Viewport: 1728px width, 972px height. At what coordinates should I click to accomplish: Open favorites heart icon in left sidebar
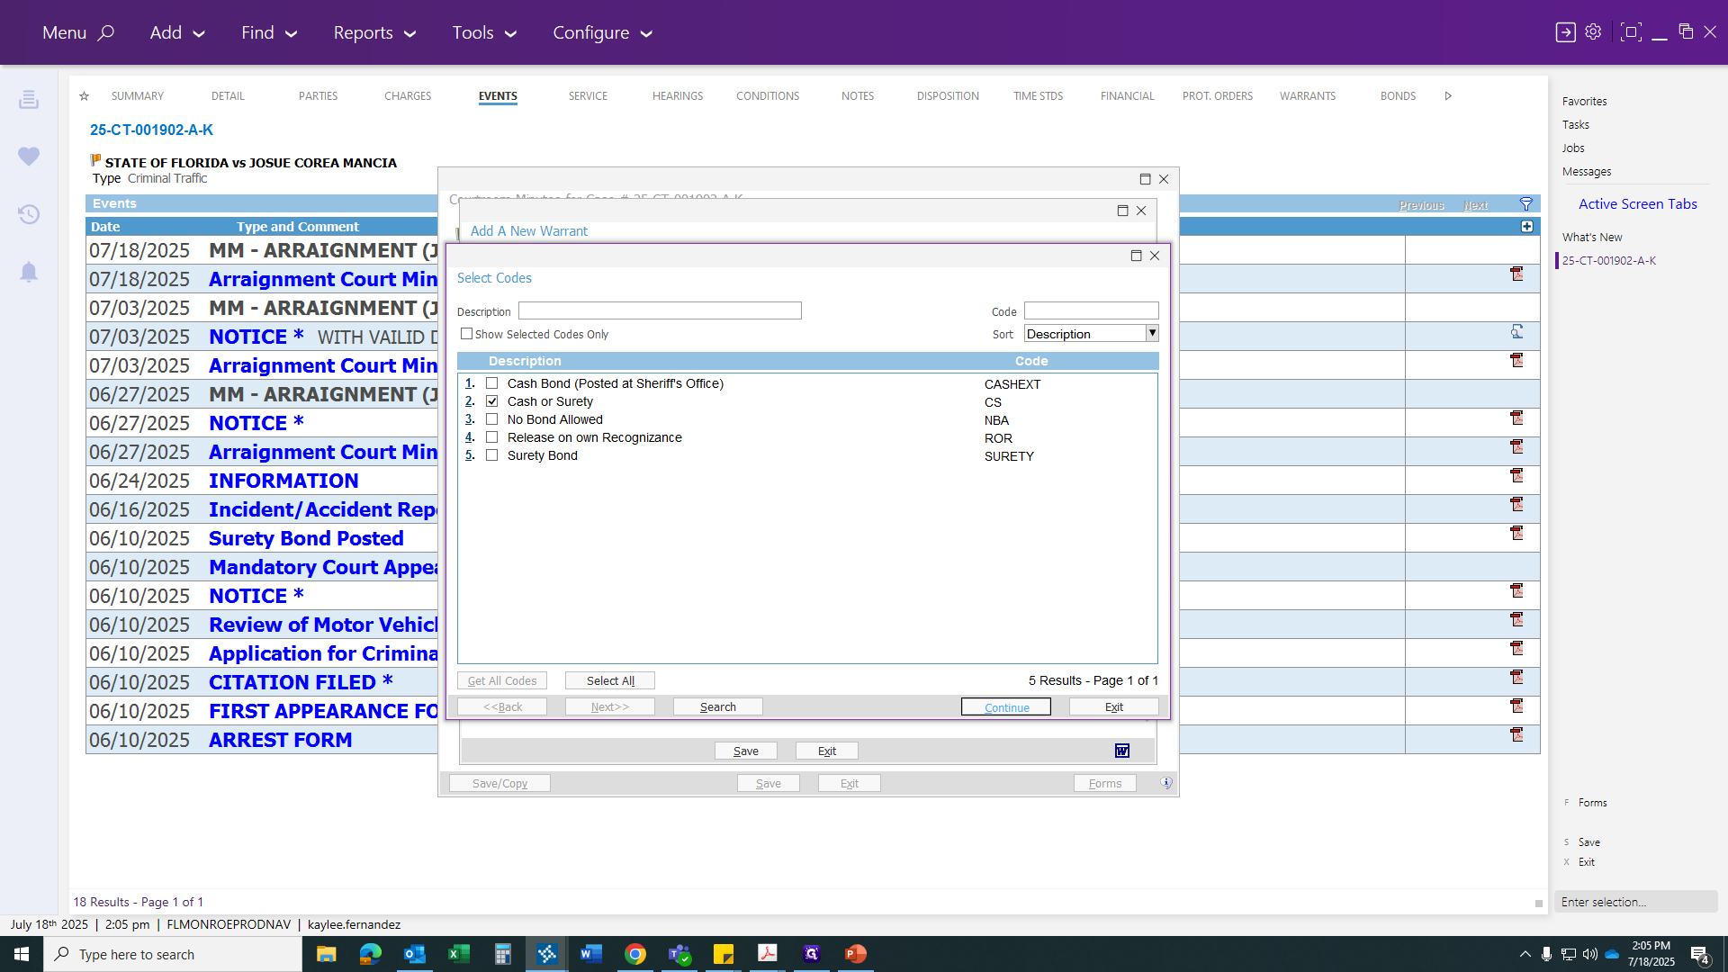[x=29, y=157]
